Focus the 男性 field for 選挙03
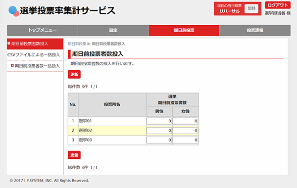 (159, 140)
